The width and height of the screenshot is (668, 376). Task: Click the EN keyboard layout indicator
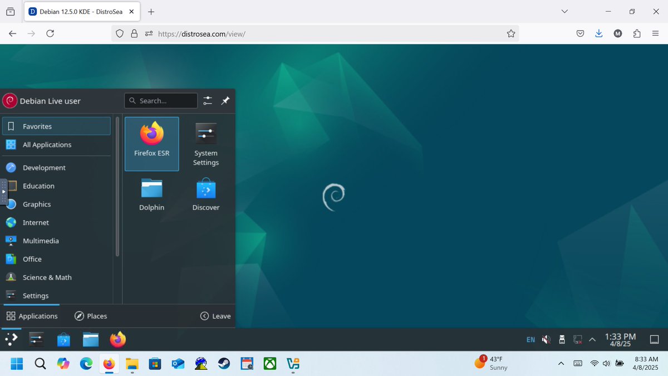(x=531, y=339)
